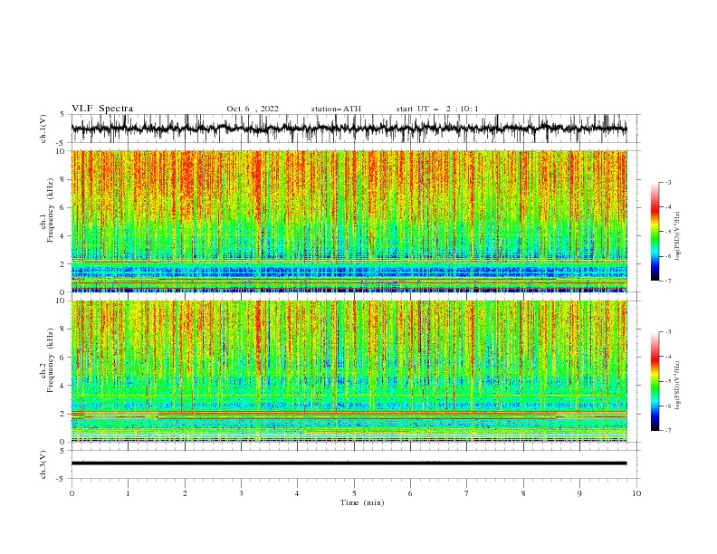Select the ch.2 colorbar "log(PSD)(V²/Hz)" label
Image resolution: width=717 pixels, height=554 pixels.
[677, 385]
